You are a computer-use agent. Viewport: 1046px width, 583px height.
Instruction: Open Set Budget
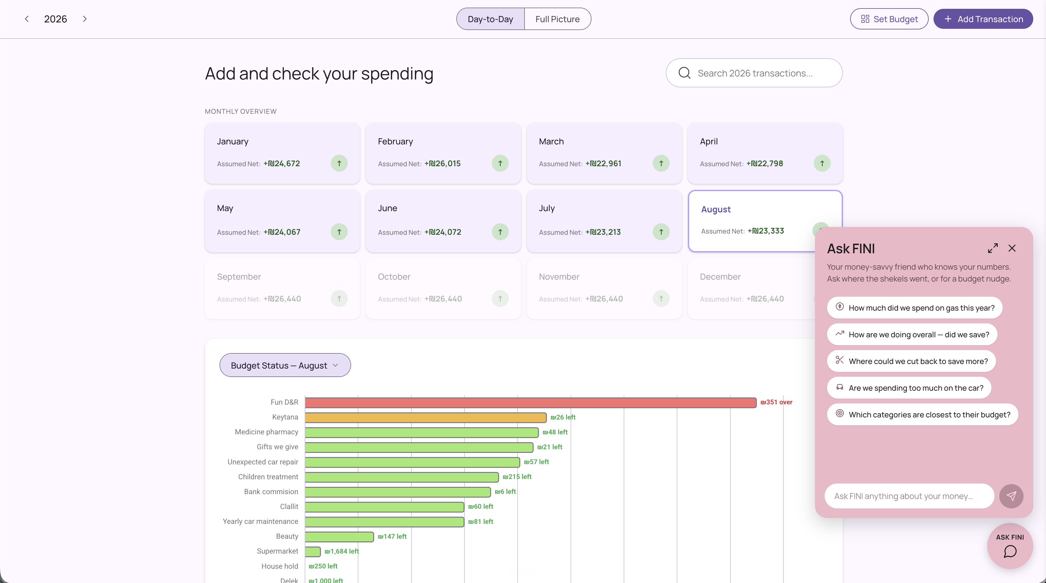pyautogui.click(x=889, y=19)
